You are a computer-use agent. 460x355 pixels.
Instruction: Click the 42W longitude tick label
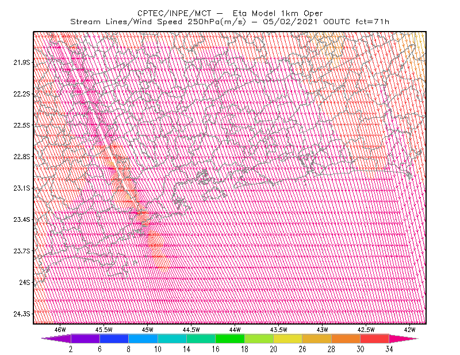tap(409, 330)
